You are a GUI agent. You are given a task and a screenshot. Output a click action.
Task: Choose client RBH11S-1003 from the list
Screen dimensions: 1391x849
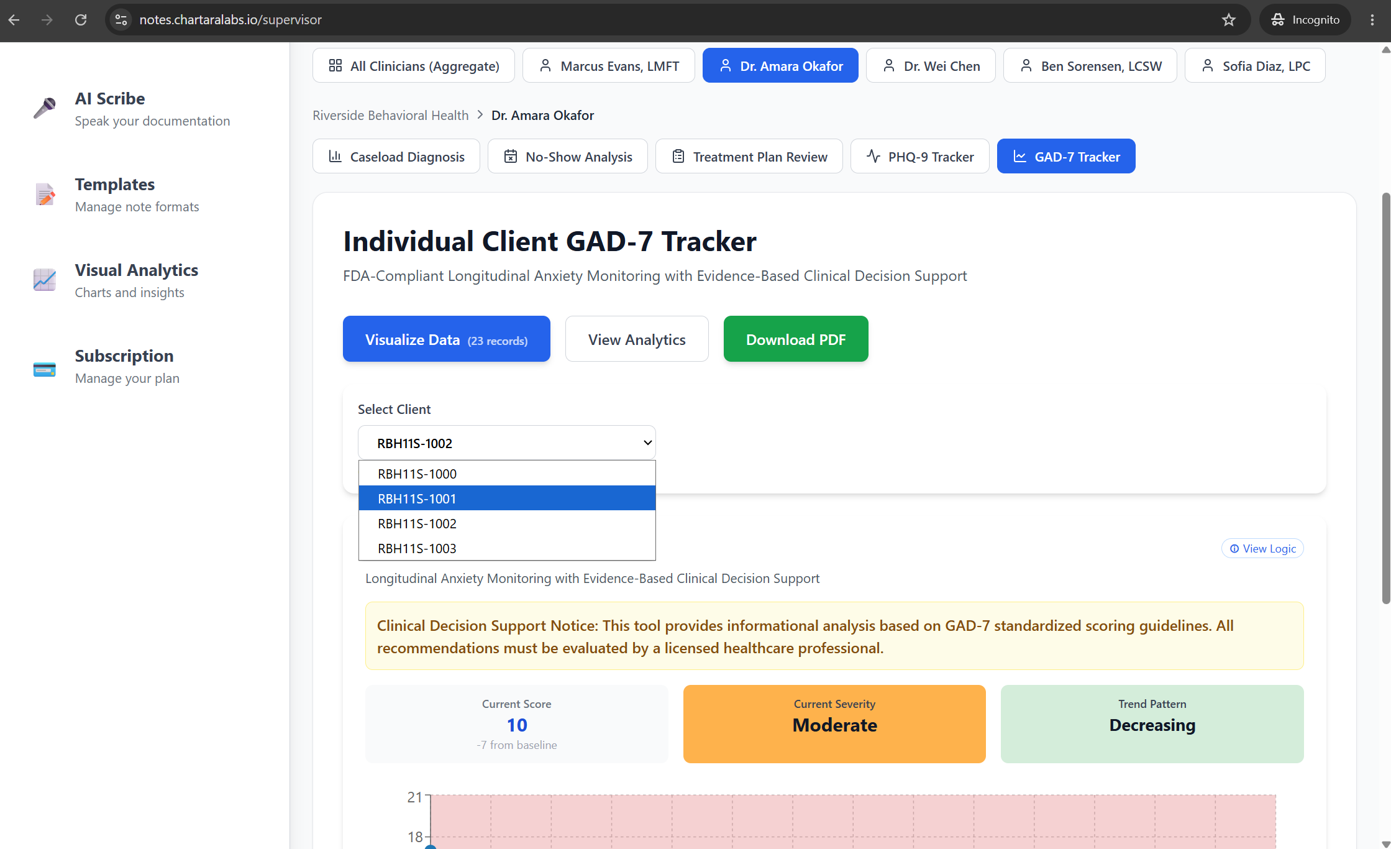click(507, 548)
